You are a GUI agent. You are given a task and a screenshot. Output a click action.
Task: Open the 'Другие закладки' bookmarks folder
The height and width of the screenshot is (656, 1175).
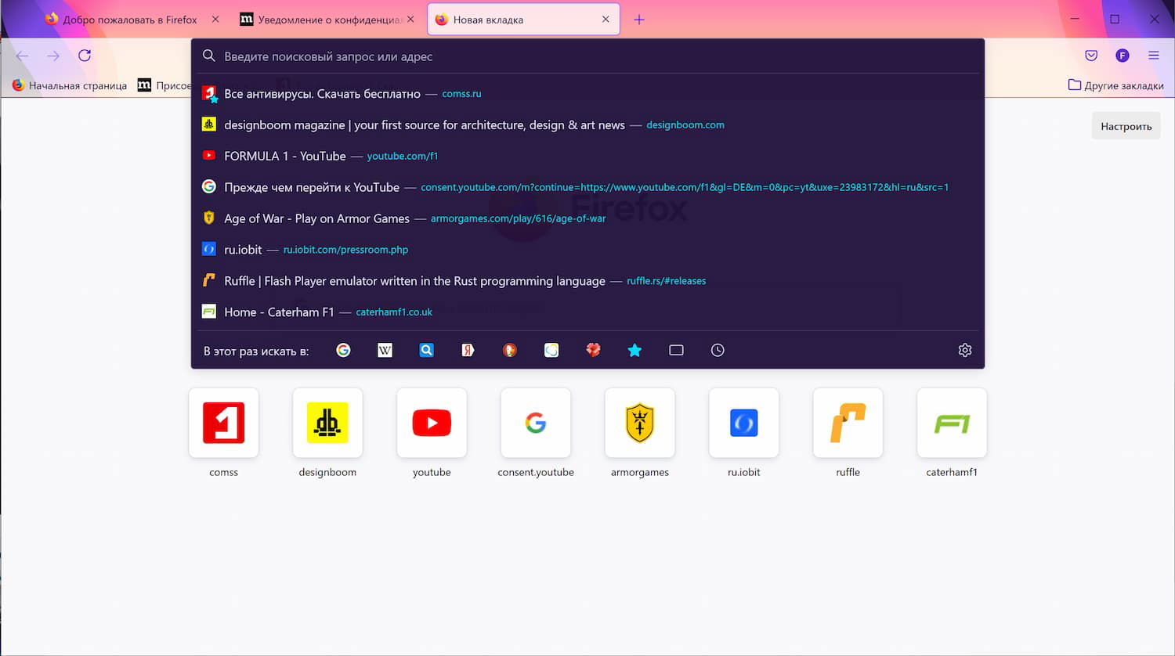(1115, 85)
